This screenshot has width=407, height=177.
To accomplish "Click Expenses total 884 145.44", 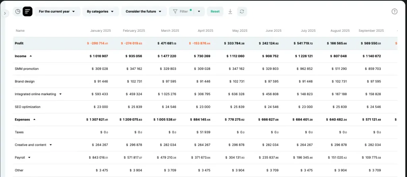I will coord(200,119).
